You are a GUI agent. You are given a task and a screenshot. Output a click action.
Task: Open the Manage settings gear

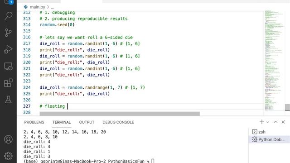click(8, 156)
